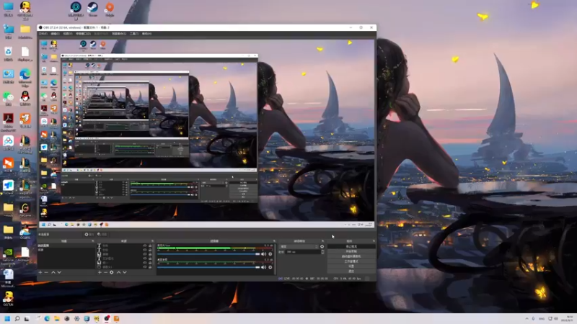Screen dimensions: 577x324
Task: Open the OBS 场景集合(S) menu
Action: tap(118, 33)
